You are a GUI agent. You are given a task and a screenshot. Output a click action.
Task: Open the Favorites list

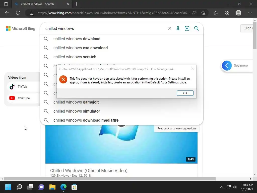click(216, 13)
